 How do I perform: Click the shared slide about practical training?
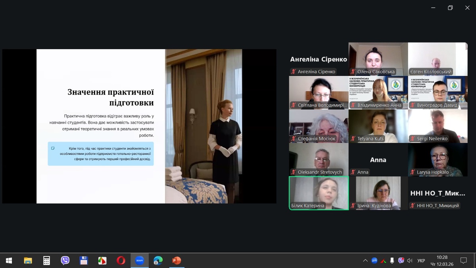139,126
